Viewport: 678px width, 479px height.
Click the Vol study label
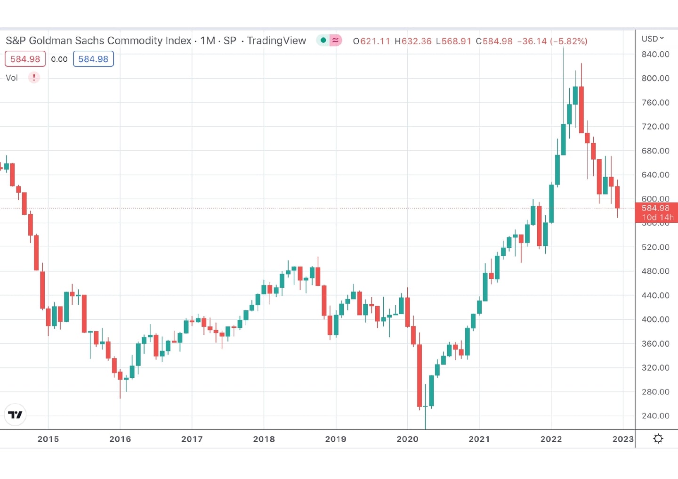pyautogui.click(x=11, y=77)
